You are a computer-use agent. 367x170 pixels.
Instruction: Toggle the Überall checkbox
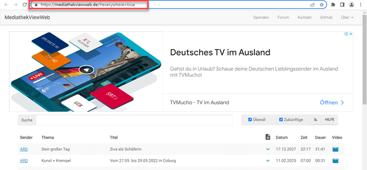coord(250,120)
